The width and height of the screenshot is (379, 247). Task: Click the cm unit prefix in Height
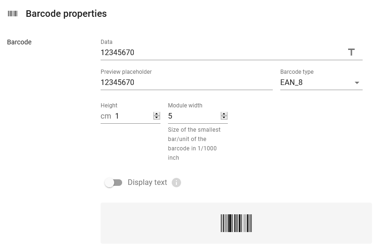106,116
